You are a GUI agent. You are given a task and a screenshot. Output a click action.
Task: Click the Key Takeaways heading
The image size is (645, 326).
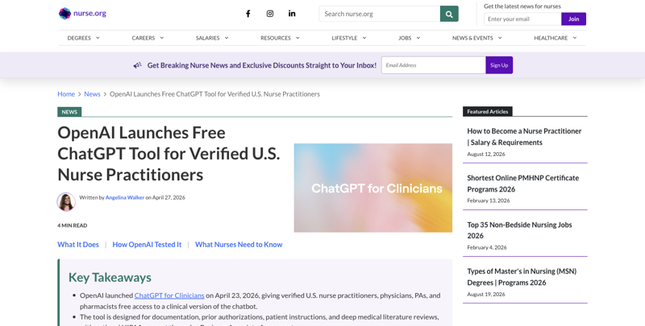(110, 277)
